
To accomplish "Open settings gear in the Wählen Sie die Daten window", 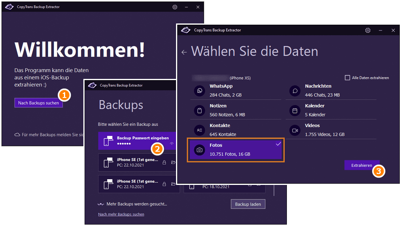I will tap(368, 30).
